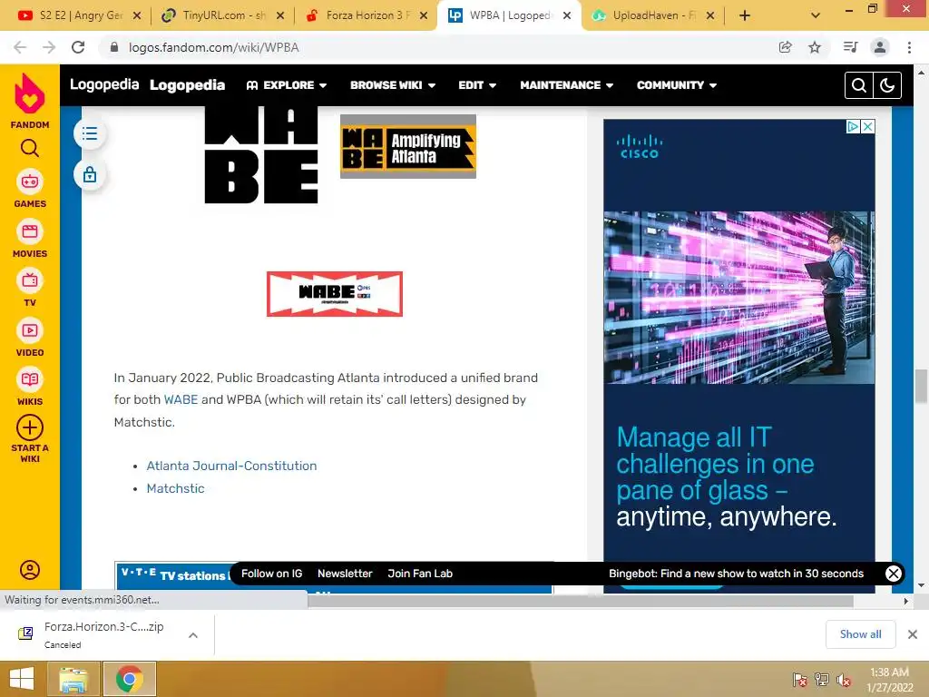Open the user profile icon in sidebar
Image resolution: width=929 pixels, height=697 pixels.
click(x=30, y=570)
